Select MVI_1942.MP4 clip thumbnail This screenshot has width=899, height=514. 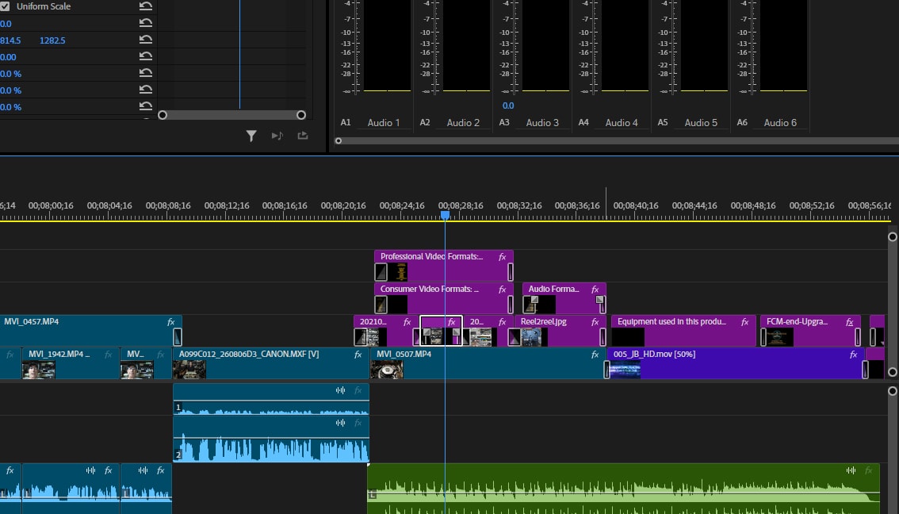(x=38, y=370)
